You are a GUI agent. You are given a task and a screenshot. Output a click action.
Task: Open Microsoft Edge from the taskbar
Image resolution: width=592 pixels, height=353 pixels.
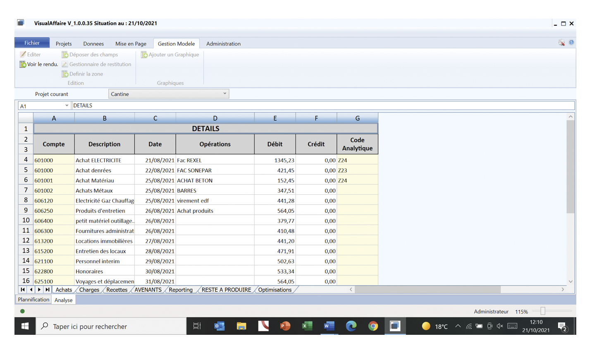point(351,326)
